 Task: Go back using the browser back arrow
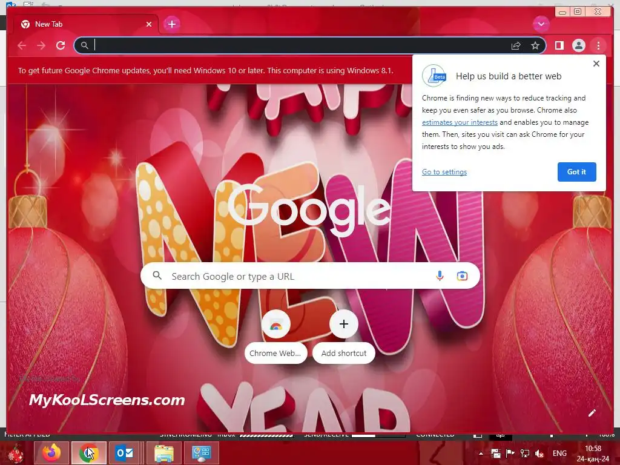pos(22,45)
